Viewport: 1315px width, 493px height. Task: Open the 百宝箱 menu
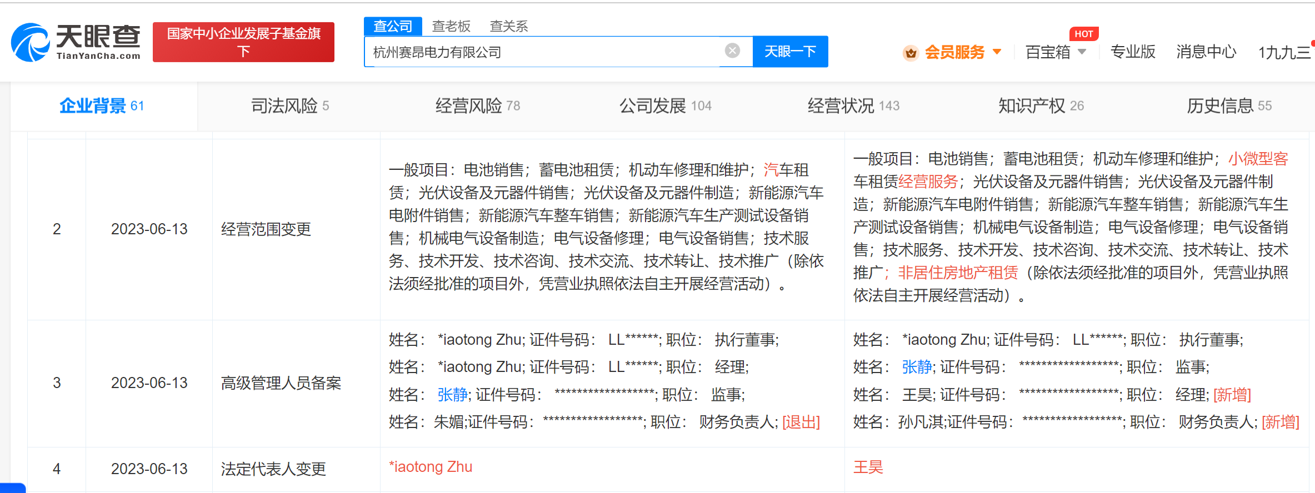click(x=1048, y=52)
